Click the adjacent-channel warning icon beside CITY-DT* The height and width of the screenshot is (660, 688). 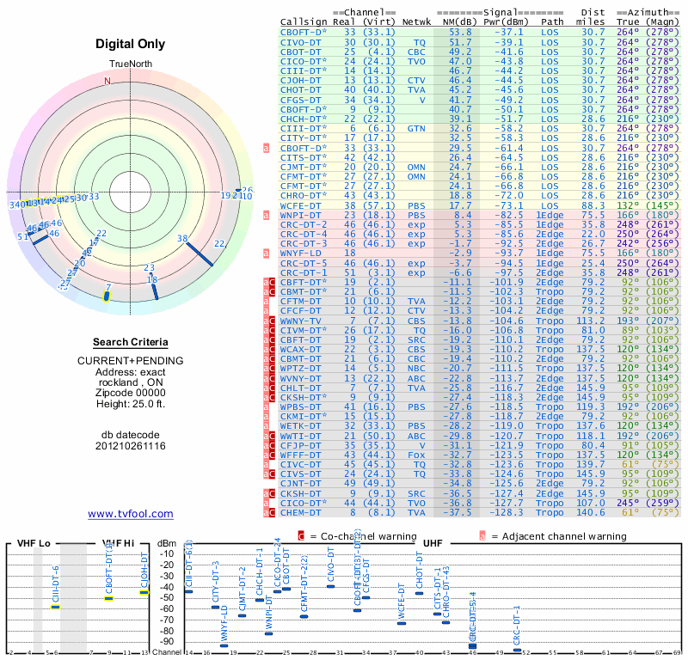266,147
